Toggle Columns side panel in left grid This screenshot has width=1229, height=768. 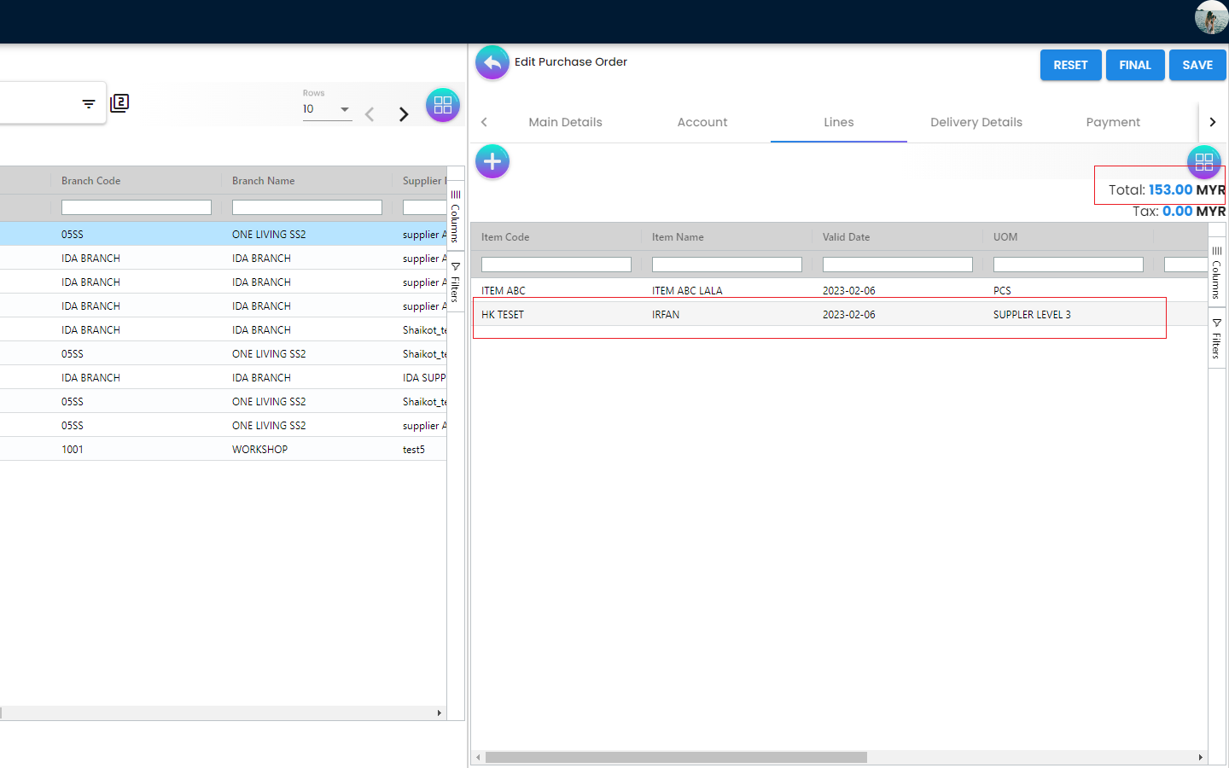pyautogui.click(x=455, y=217)
